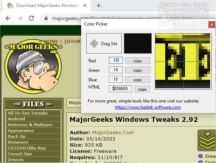Click the browser forward arrow
This screenshot has width=216, height=163.
(20, 18)
